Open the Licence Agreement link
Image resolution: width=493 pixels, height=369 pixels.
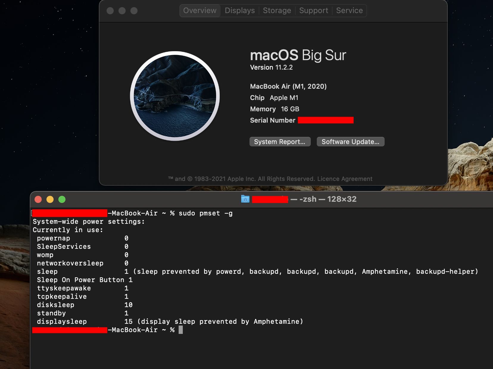(345, 179)
